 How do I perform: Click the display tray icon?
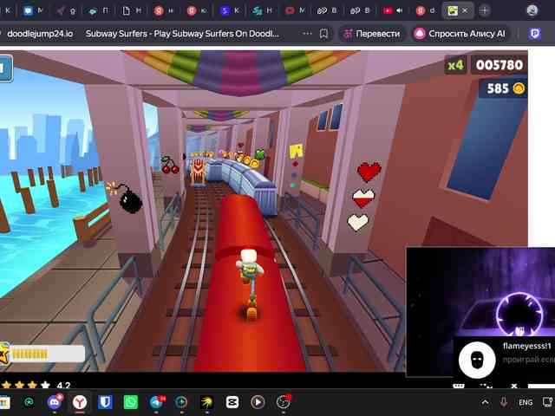click(547, 402)
